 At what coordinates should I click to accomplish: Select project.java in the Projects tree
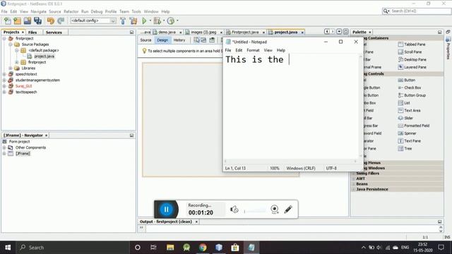point(44,56)
